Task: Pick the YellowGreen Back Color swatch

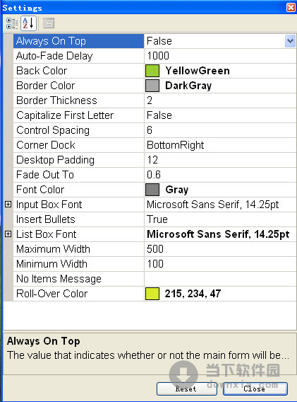Action: pyautogui.click(x=152, y=71)
